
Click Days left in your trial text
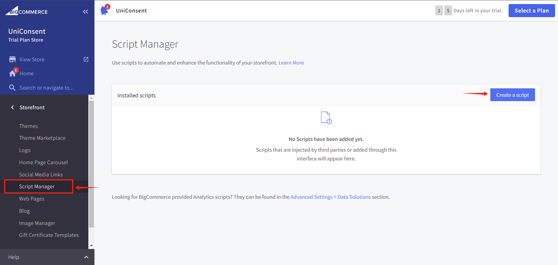click(x=478, y=10)
